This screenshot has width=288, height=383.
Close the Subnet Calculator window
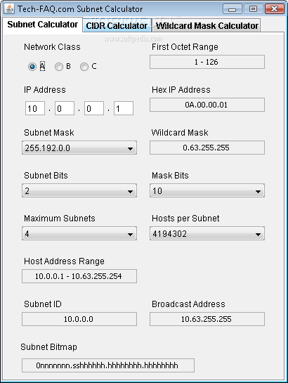click(x=275, y=9)
